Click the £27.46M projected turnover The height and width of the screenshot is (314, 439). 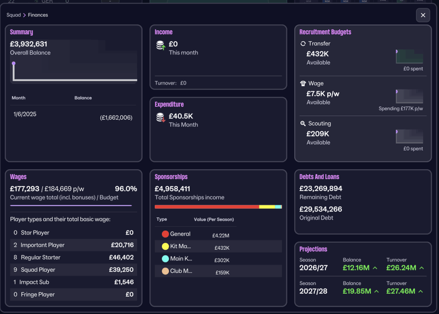click(401, 291)
